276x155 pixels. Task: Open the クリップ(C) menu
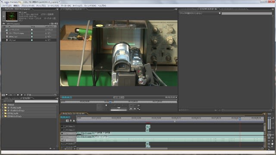point(41,6)
